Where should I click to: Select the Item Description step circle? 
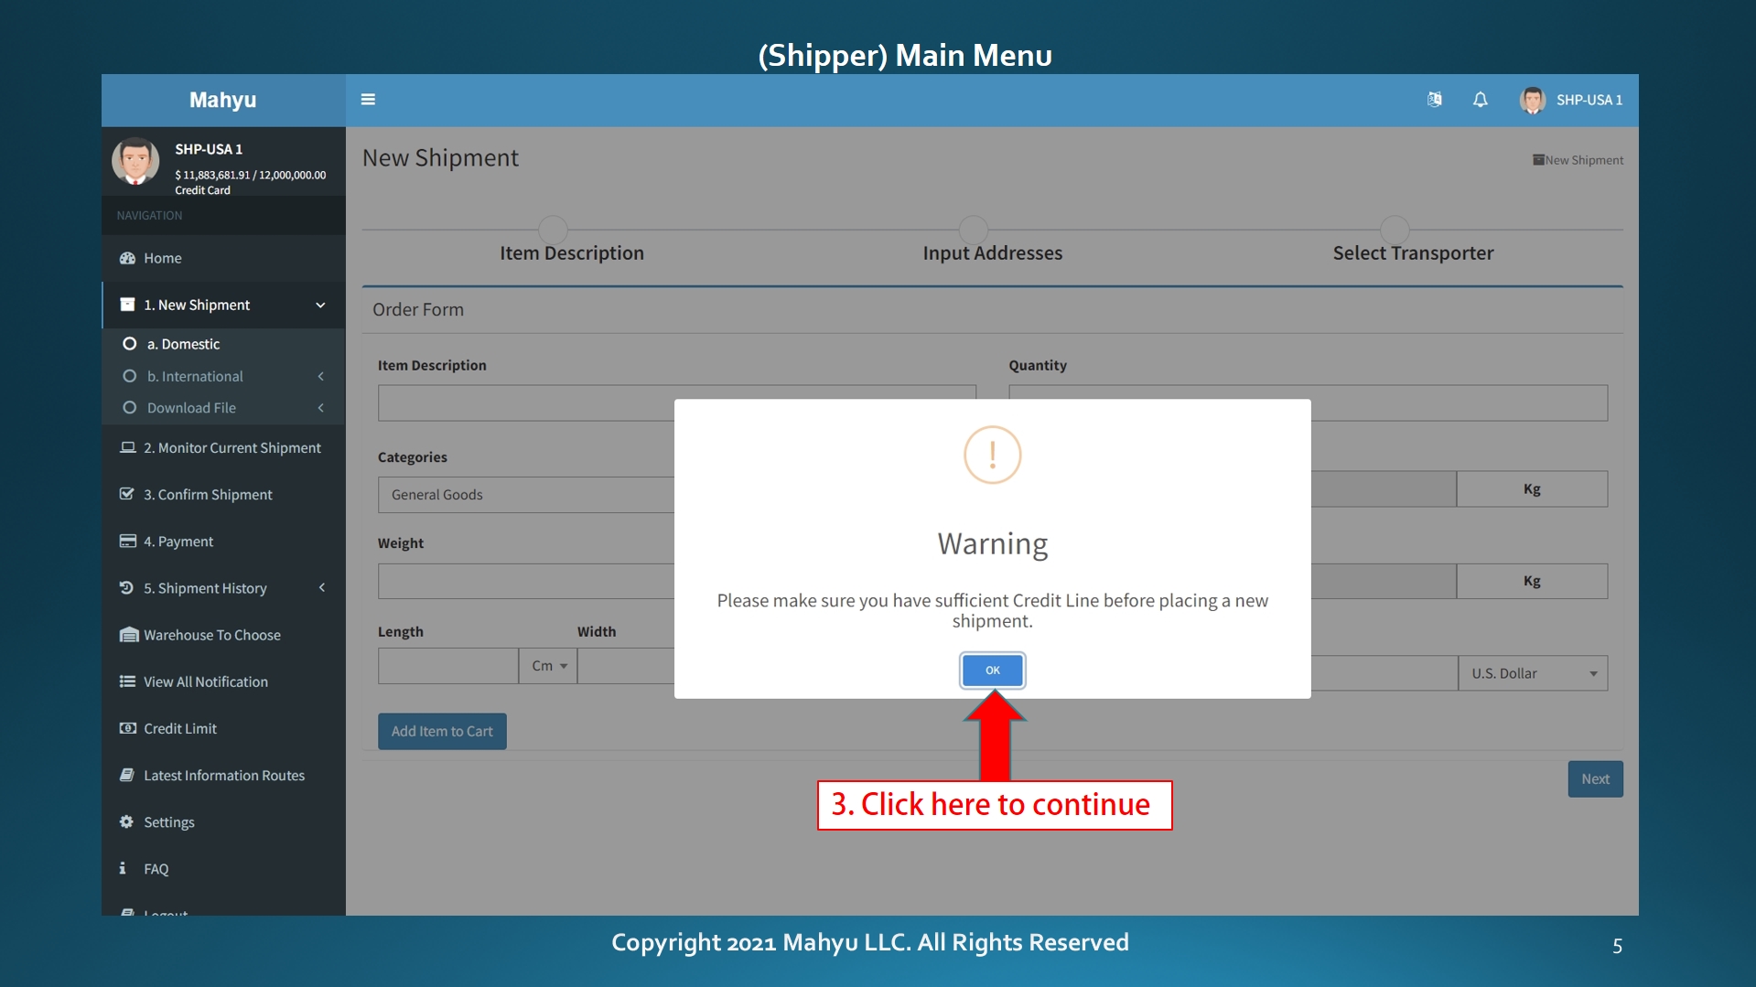(x=553, y=230)
